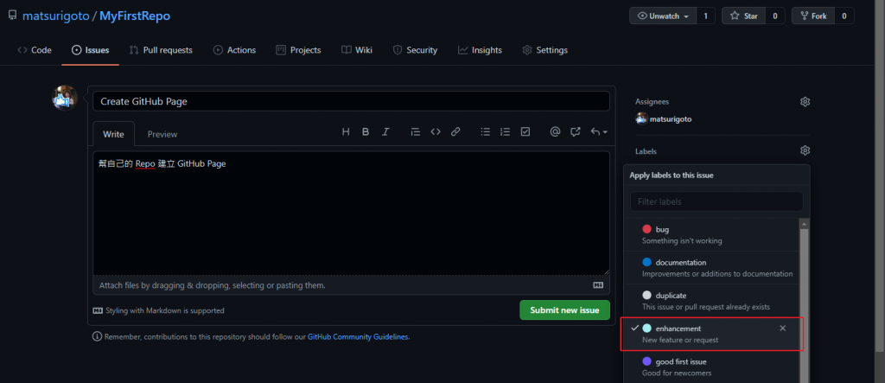Star the repository
This screenshot has width=885, height=383.
coord(744,16)
